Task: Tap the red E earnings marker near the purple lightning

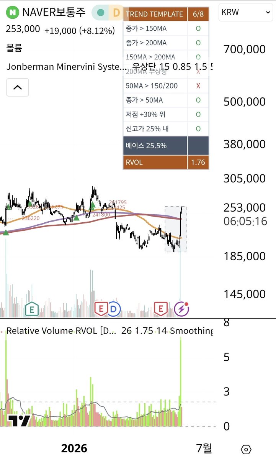Action: pyautogui.click(x=161, y=309)
